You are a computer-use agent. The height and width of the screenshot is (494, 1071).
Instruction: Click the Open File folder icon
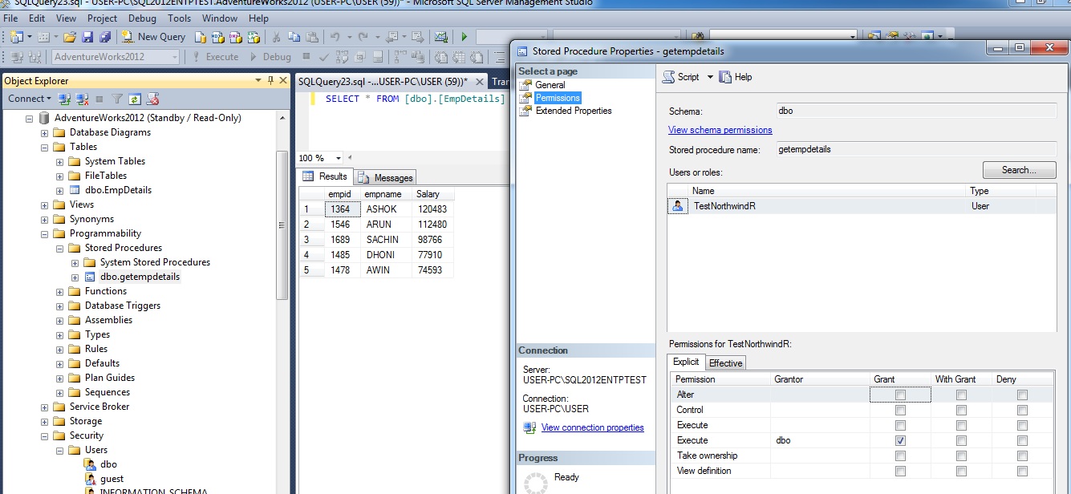[70, 37]
